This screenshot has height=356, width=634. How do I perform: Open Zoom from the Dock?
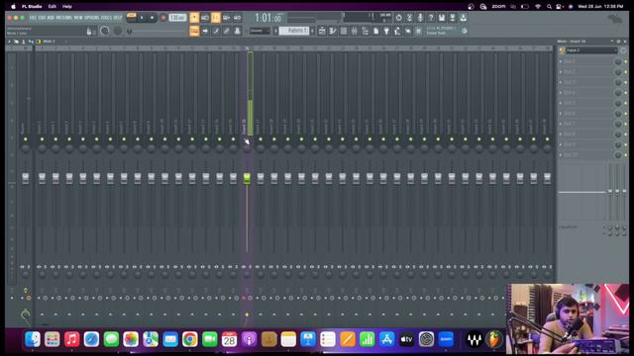tap(446, 339)
